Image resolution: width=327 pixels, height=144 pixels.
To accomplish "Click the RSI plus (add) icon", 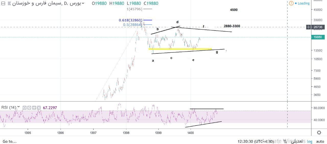I will [34, 108].
